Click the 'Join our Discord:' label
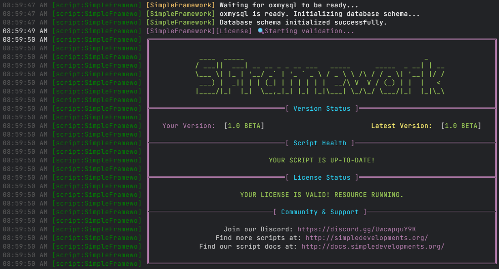This screenshot has height=269, width=499. (x=258, y=229)
